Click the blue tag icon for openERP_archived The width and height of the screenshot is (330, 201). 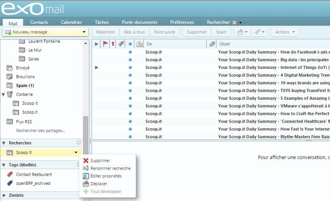point(9,183)
